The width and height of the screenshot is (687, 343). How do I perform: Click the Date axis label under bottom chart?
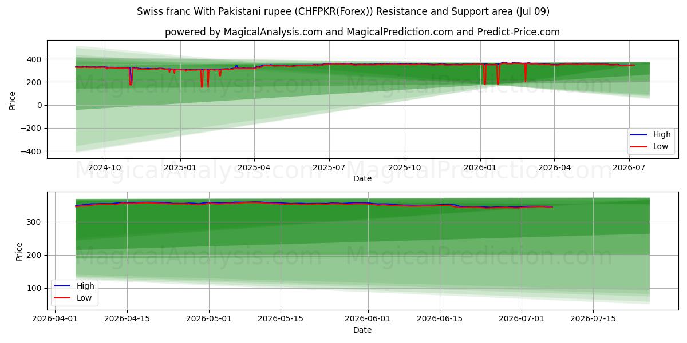(362, 330)
